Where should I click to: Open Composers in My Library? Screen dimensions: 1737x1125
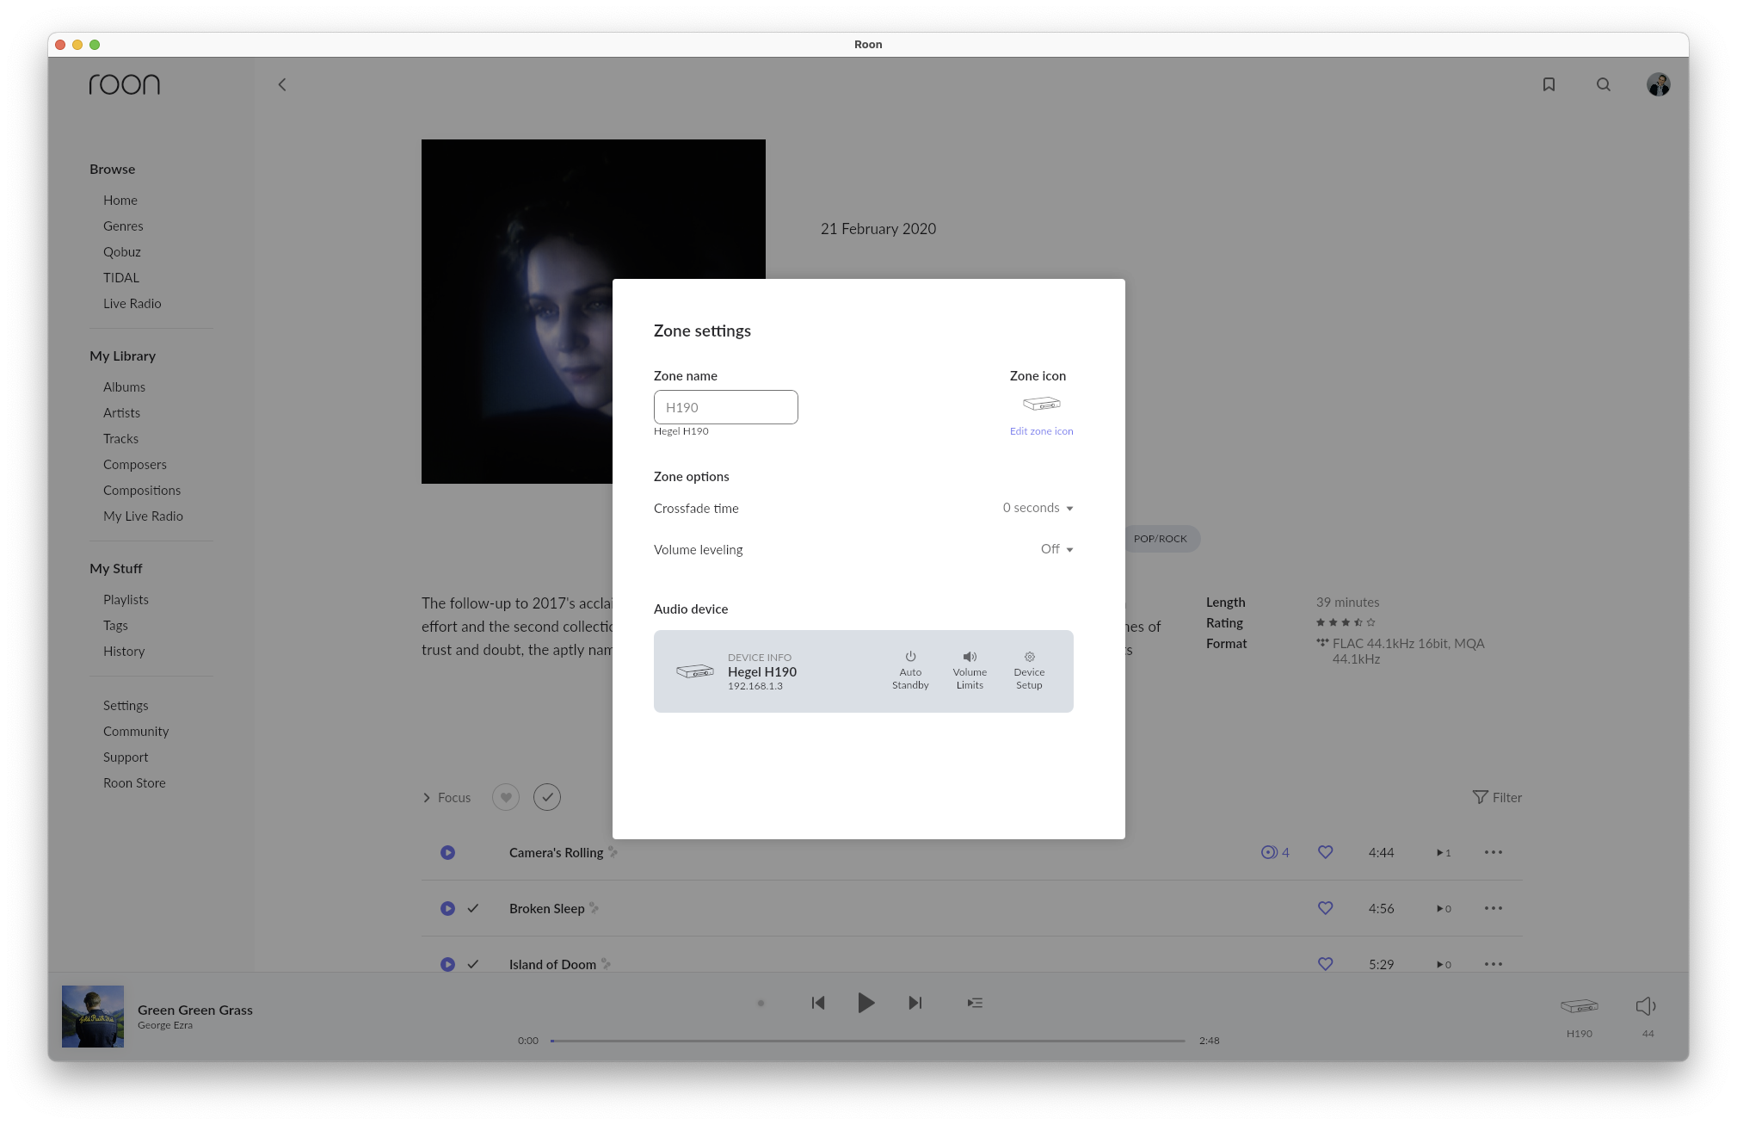135,464
